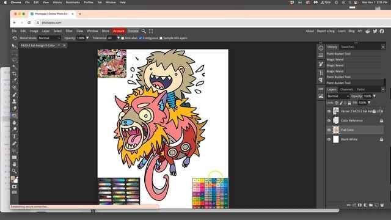This screenshot has width=391, height=220.
Task: Select the Path Select tool
Action: [x=14, y=150]
